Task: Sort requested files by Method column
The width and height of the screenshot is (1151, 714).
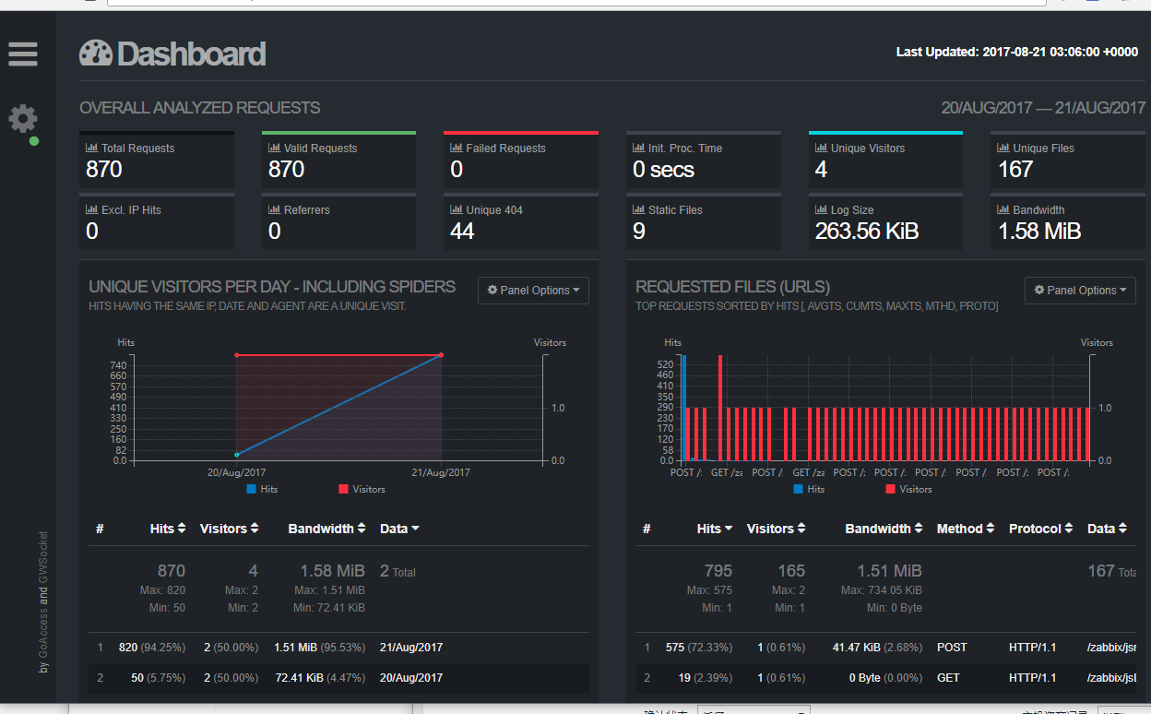Action: coord(965,529)
